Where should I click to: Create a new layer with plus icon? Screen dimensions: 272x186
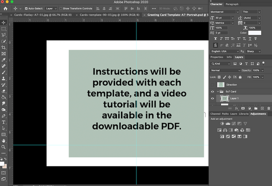[x=262, y=108]
